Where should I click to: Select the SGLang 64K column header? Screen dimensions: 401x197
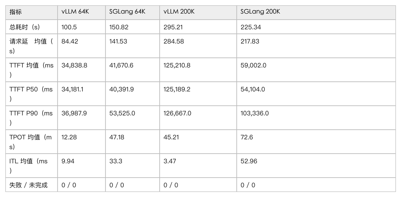[133, 12]
